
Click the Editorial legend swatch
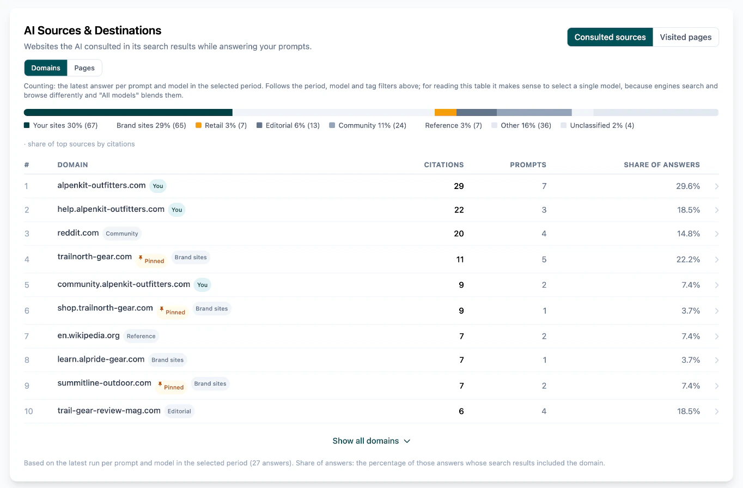coord(259,125)
